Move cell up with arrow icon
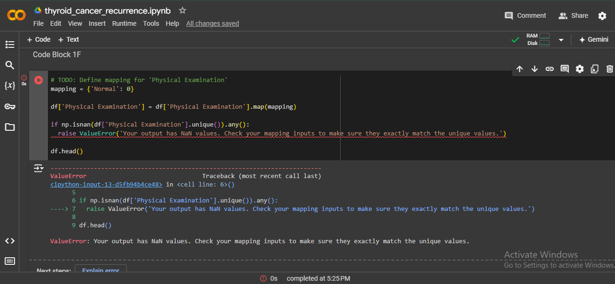Screen dimensions: 615x284 pyautogui.click(x=520, y=69)
